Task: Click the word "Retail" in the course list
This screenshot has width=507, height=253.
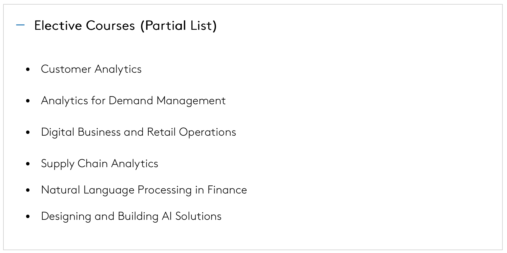Action: [x=161, y=132]
